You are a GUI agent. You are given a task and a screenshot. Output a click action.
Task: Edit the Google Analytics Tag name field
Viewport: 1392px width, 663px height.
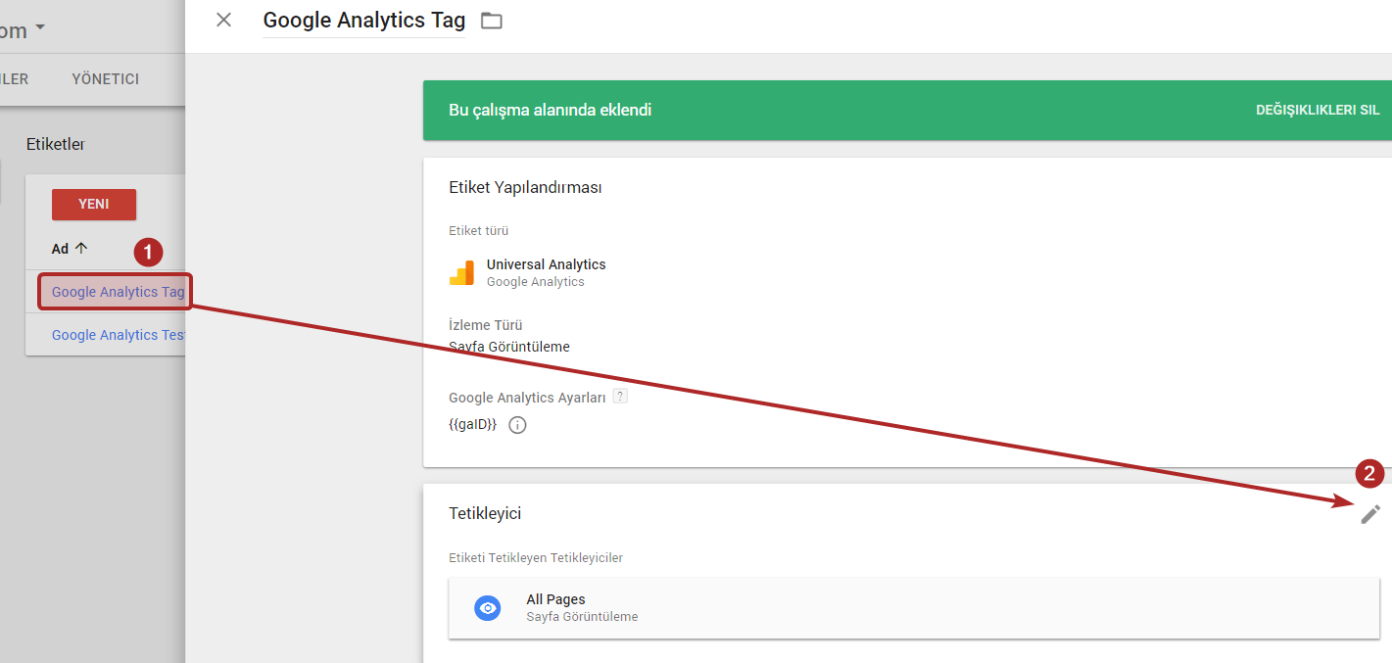tap(364, 20)
